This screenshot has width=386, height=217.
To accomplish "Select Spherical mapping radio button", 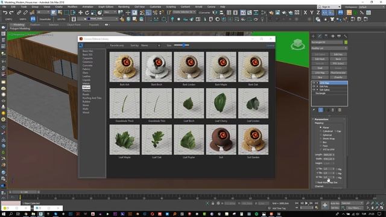I will [x=320, y=135].
